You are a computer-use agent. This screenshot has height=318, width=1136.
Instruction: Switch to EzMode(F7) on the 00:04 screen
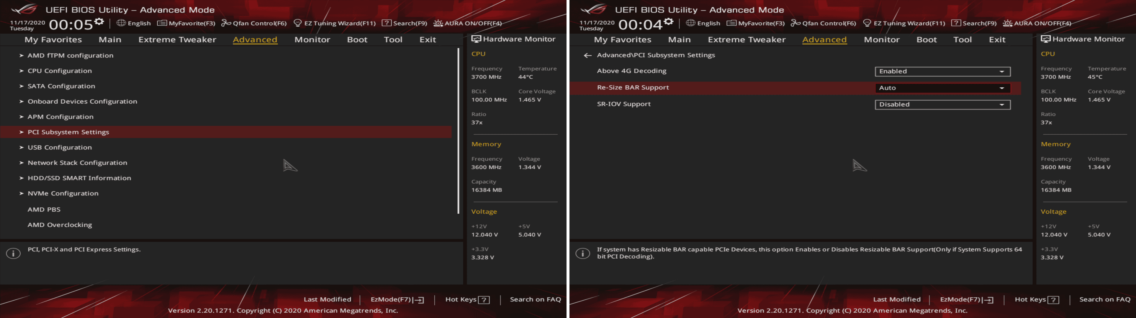point(967,300)
